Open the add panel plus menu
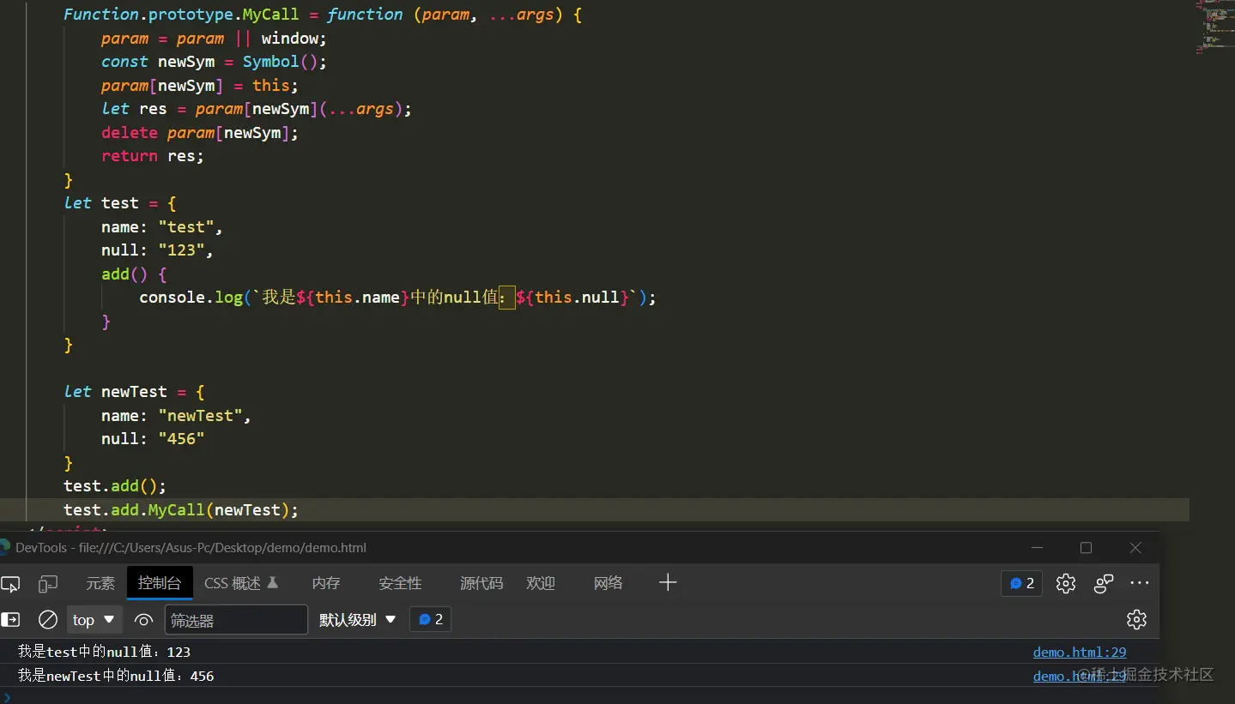1235x704 pixels. [668, 583]
